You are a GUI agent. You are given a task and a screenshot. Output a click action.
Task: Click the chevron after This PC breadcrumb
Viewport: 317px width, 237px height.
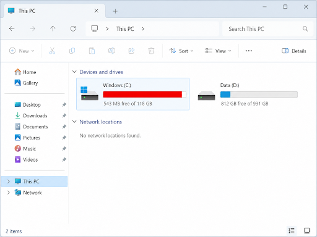143,29
